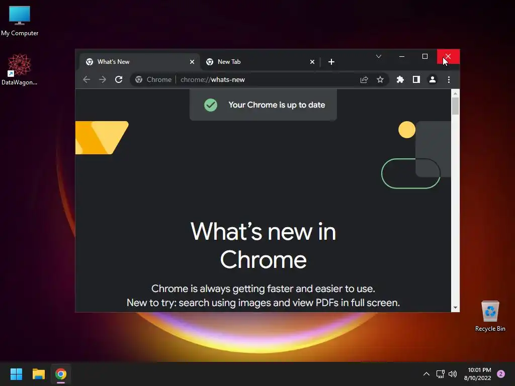The image size is (515, 386).
Task: Click the page scrollbar up arrow
Action: point(455,93)
